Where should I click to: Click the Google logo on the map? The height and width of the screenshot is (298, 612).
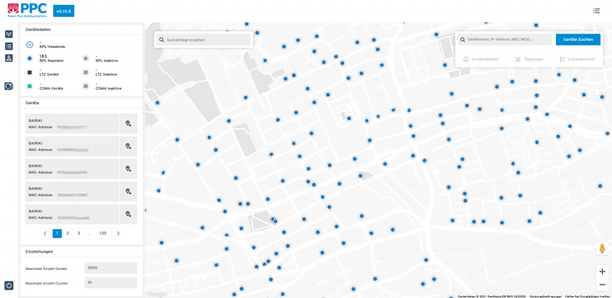pyautogui.click(x=157, y=294)
